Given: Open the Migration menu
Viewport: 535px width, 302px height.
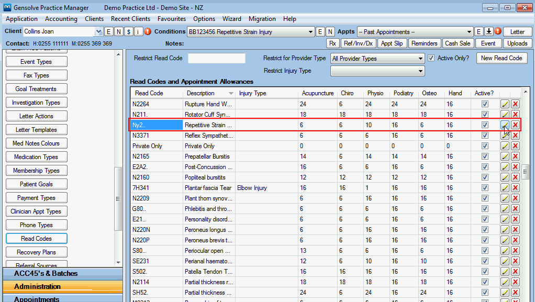Looking at the screenshot, I should point(262,19).
